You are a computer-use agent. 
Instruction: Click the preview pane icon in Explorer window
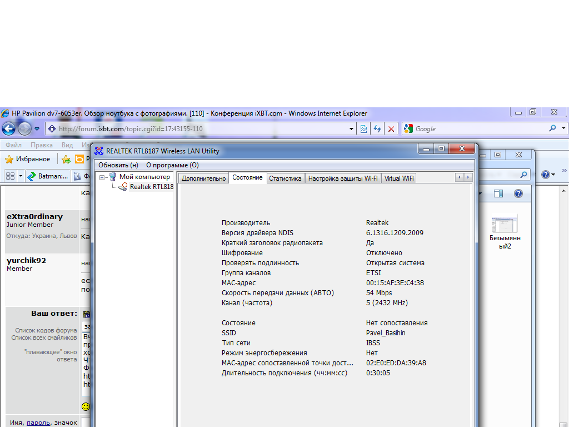[x=498, y=193]
